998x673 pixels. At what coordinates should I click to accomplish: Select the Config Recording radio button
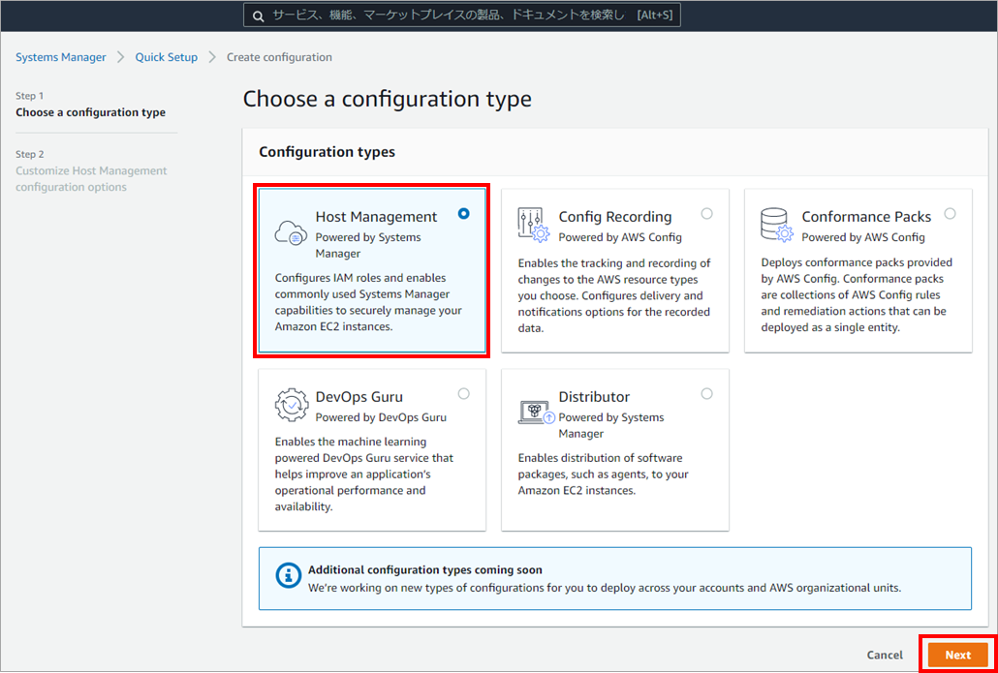coord(706,214)
